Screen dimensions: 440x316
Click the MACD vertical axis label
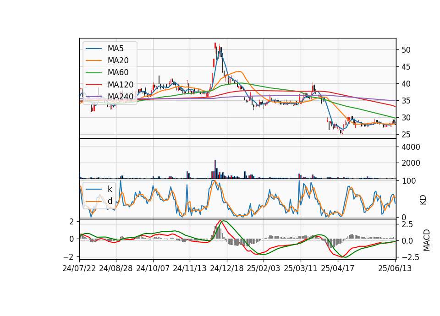point(427,240)
